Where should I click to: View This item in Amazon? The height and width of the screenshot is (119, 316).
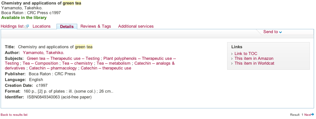click(254, 59)
